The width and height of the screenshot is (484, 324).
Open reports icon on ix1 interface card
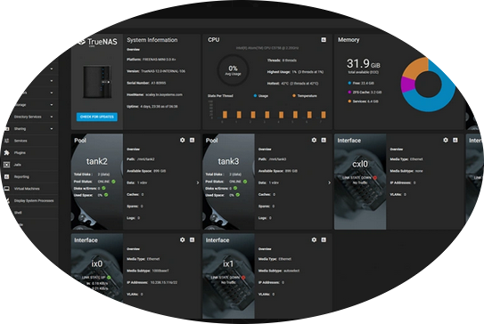324,239
